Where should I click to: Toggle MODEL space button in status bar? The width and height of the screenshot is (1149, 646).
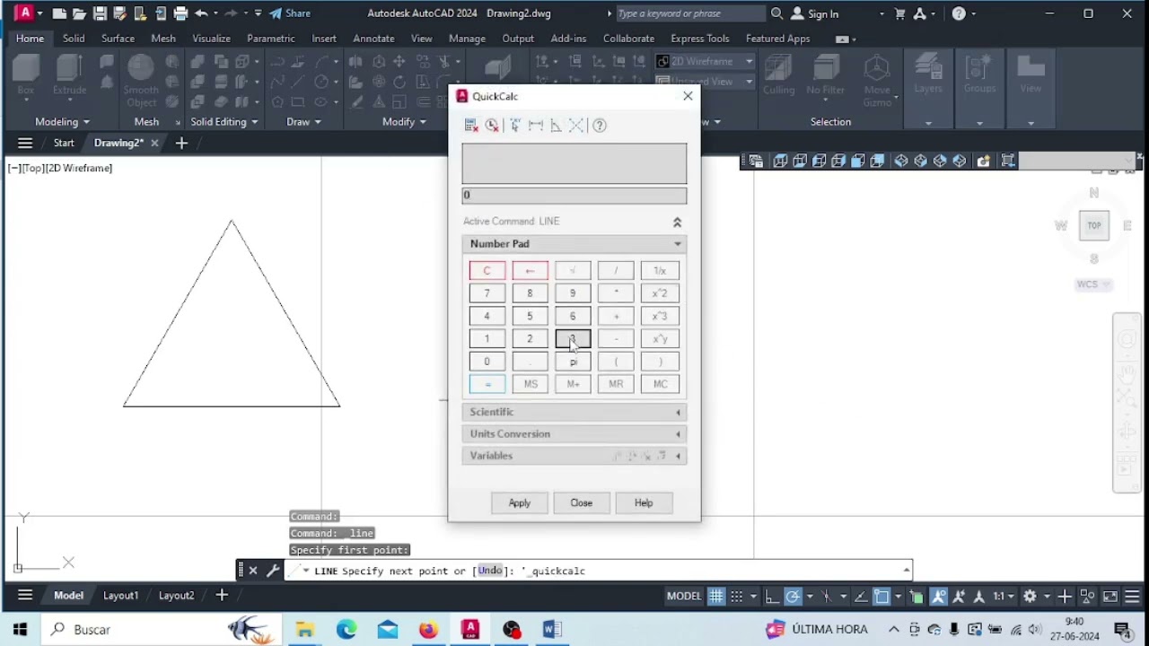point(684,596)
